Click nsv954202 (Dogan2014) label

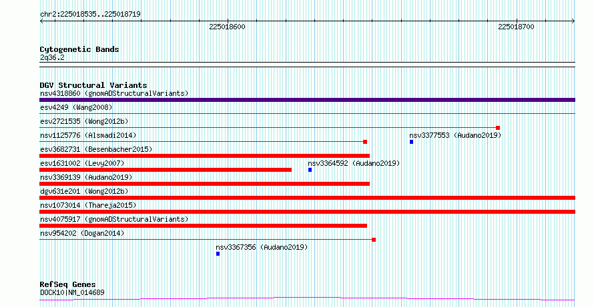pyautogui.click(x=82, y=233)
